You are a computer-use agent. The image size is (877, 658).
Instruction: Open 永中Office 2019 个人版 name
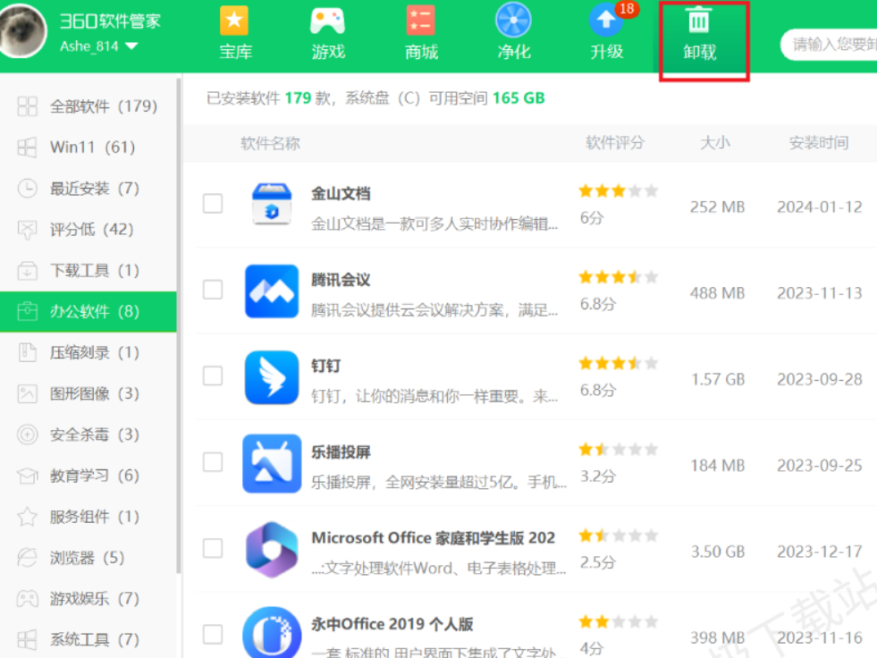coord(392,624)
